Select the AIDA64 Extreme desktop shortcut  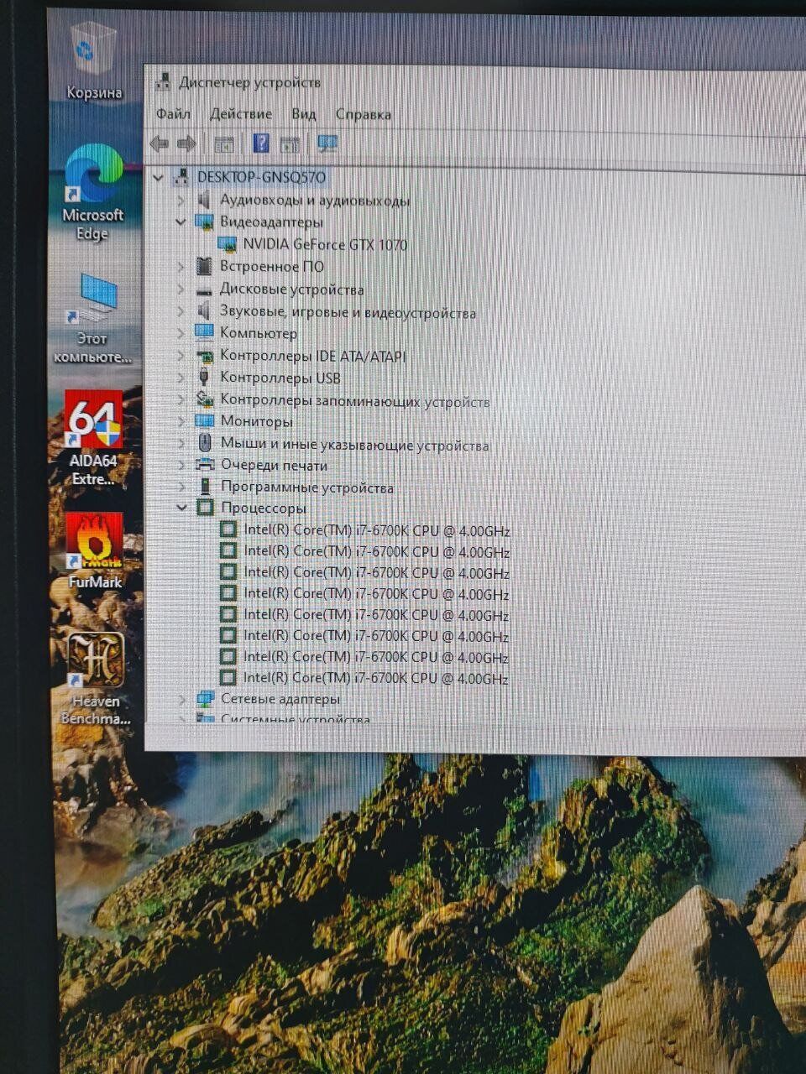point(93,436)
